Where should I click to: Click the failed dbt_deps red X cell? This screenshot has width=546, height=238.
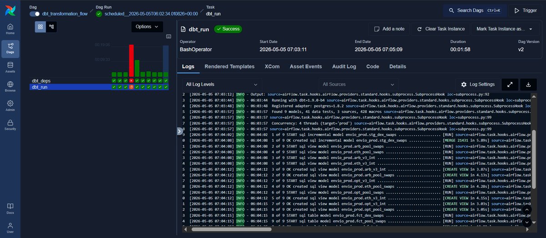(131, 81)
